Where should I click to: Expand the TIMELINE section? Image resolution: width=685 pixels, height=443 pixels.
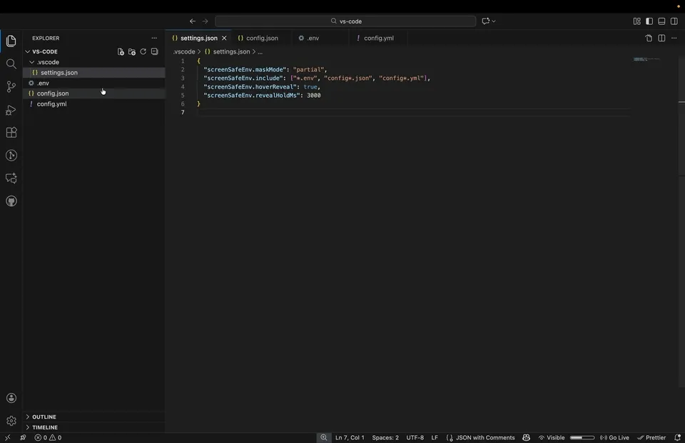45,427
